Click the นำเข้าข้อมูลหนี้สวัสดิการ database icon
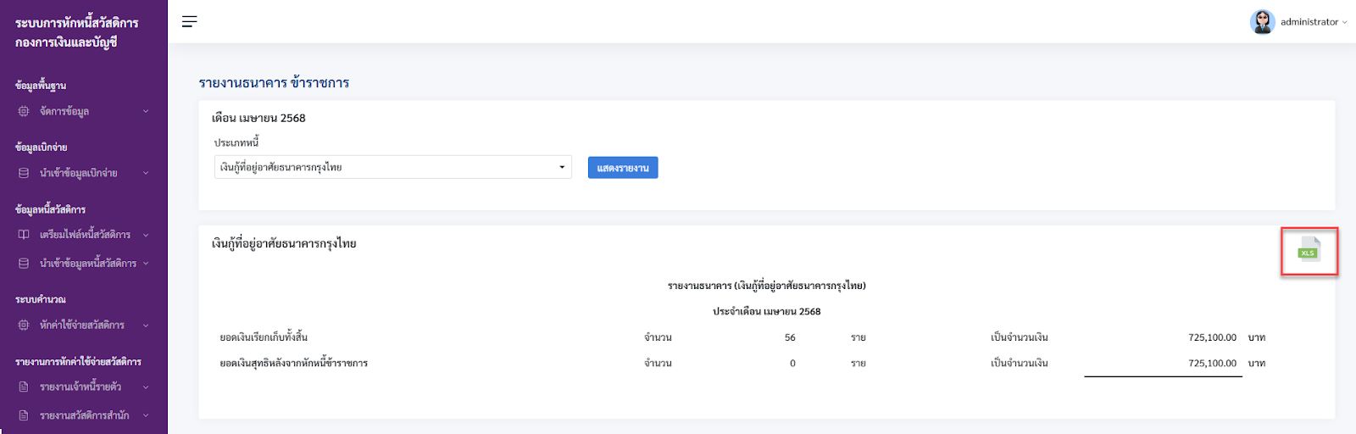The width and height of the screenshot is (1356, 434). point(24,264)
